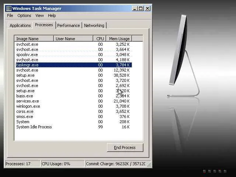Sort by Mem Usage column header
The image size is (236, 177).
click(119, 39)
